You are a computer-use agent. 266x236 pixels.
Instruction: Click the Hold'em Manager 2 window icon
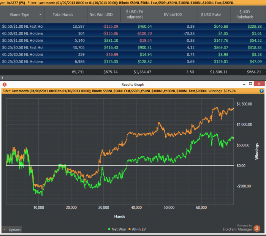[5, 84]
